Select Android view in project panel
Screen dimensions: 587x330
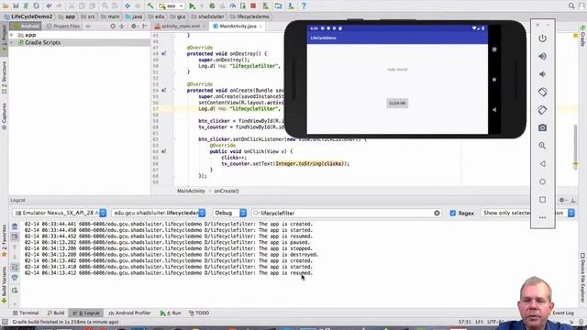26,27
